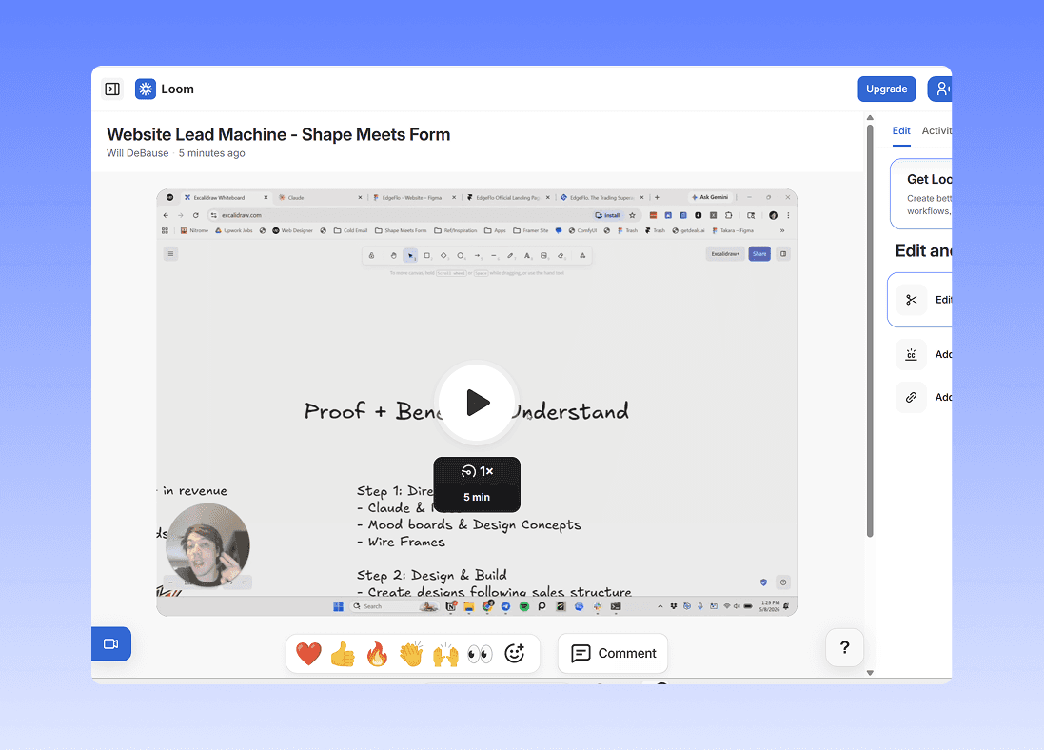
Task: Click the closed captions CC icon
Action: pos(911,354)
